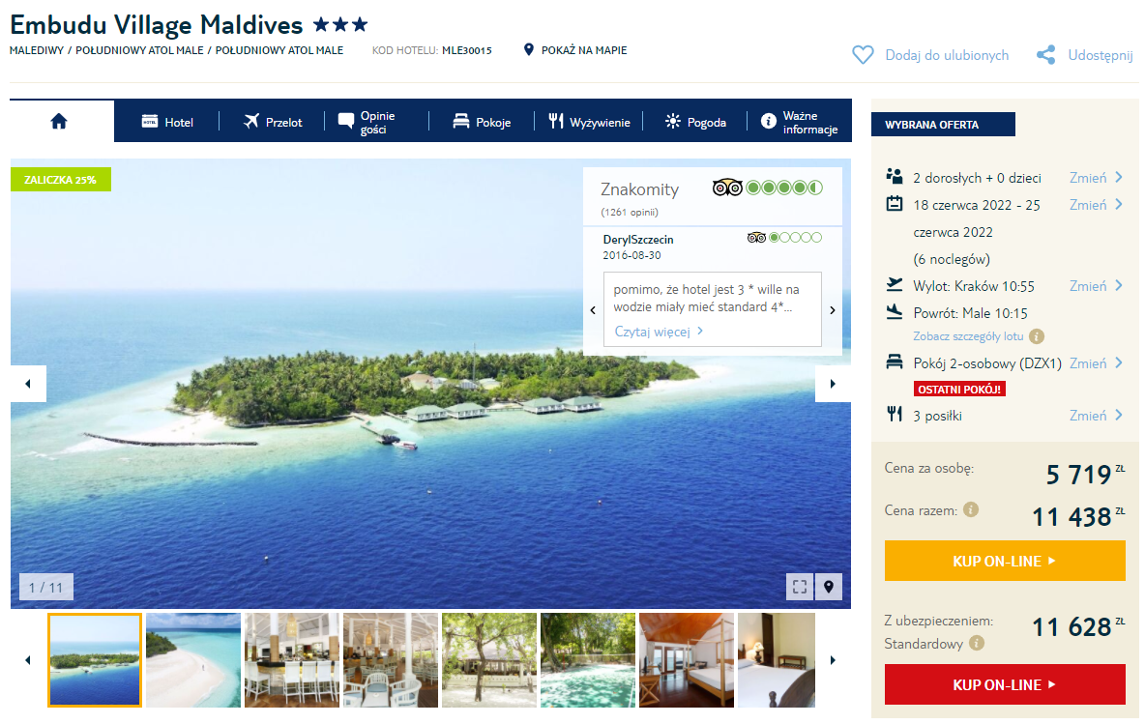Show previous main gallery photo
The image size is (1145, 724).
tap(28, 384)
